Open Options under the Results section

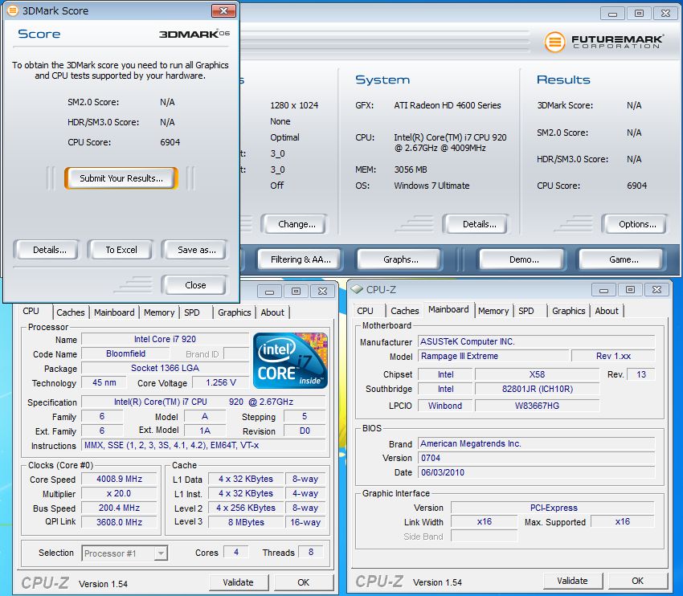coord(637,224)
